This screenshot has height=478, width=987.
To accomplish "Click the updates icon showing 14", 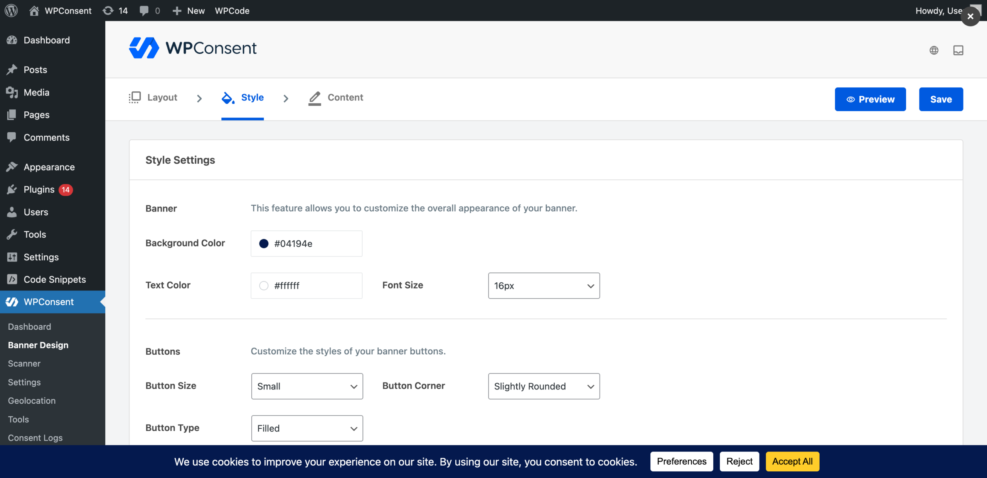I will pyautogui.click(x=115, y=10).
